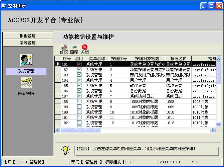The image size is (224, 167).
Task: Click cell 部门及组权限 in row 183
Action: click(178, 75)
